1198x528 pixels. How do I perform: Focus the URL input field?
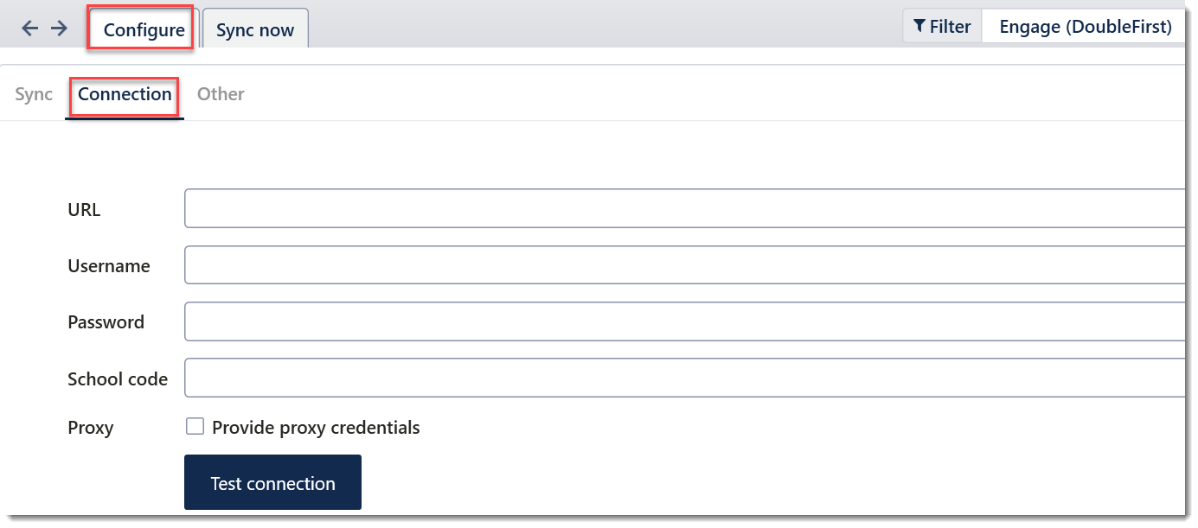click(x=683, y=209)
